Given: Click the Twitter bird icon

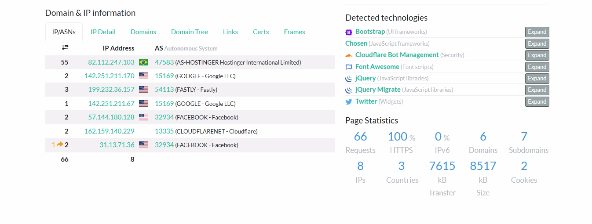Looking at the screenshot, I should coord(349,102).
